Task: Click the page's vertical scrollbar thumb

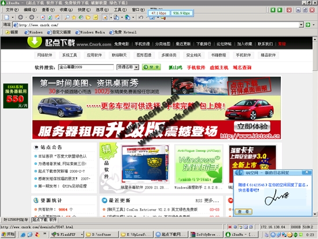Action: click(x=315, y=56)
